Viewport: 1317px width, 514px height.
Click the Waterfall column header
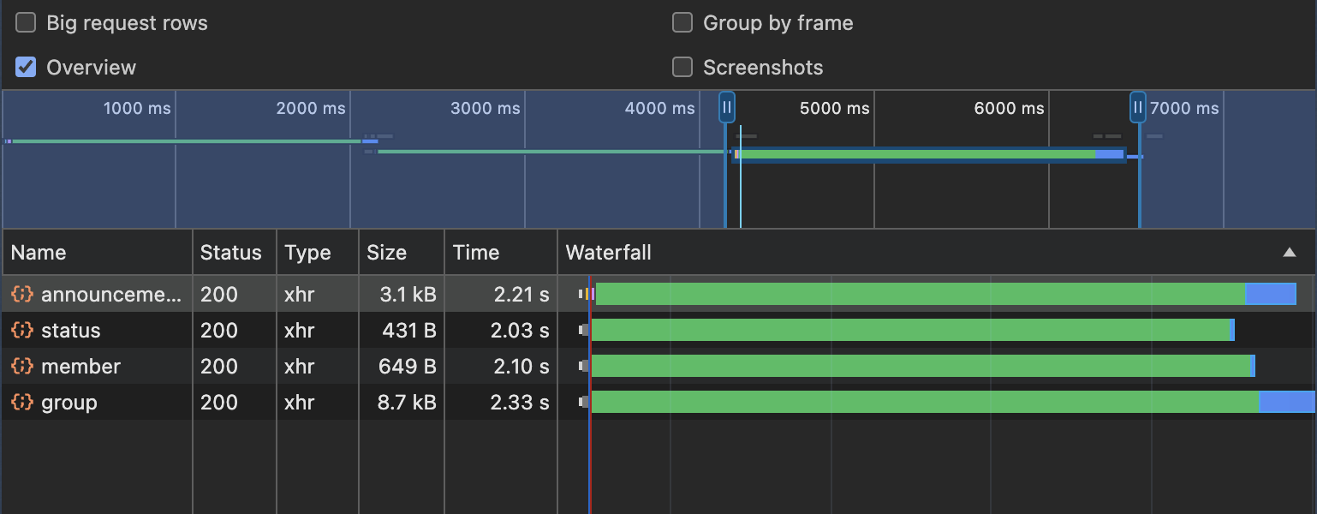coord(609,253)
